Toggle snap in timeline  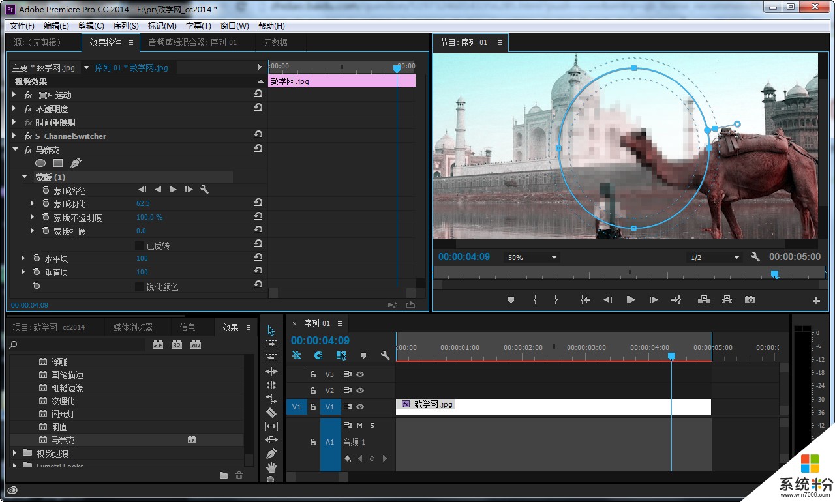[x=318, y=356]
